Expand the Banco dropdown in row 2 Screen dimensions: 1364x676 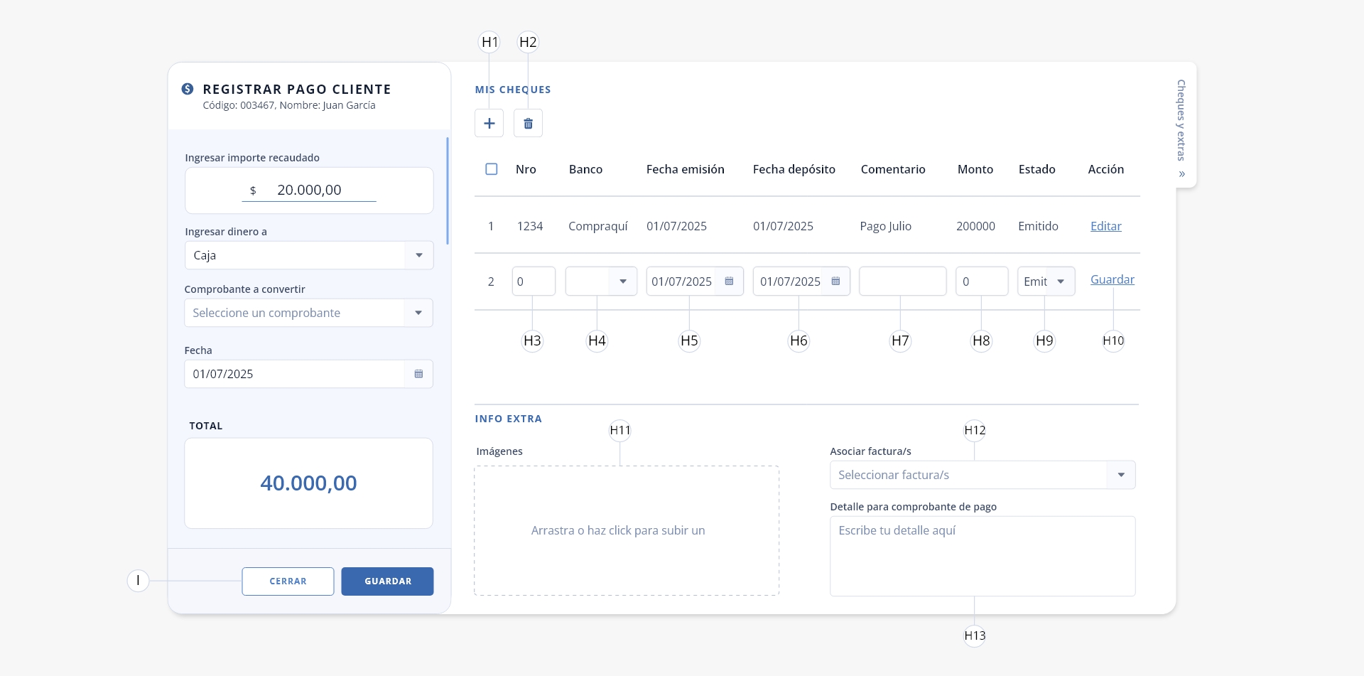pos(601,281)
